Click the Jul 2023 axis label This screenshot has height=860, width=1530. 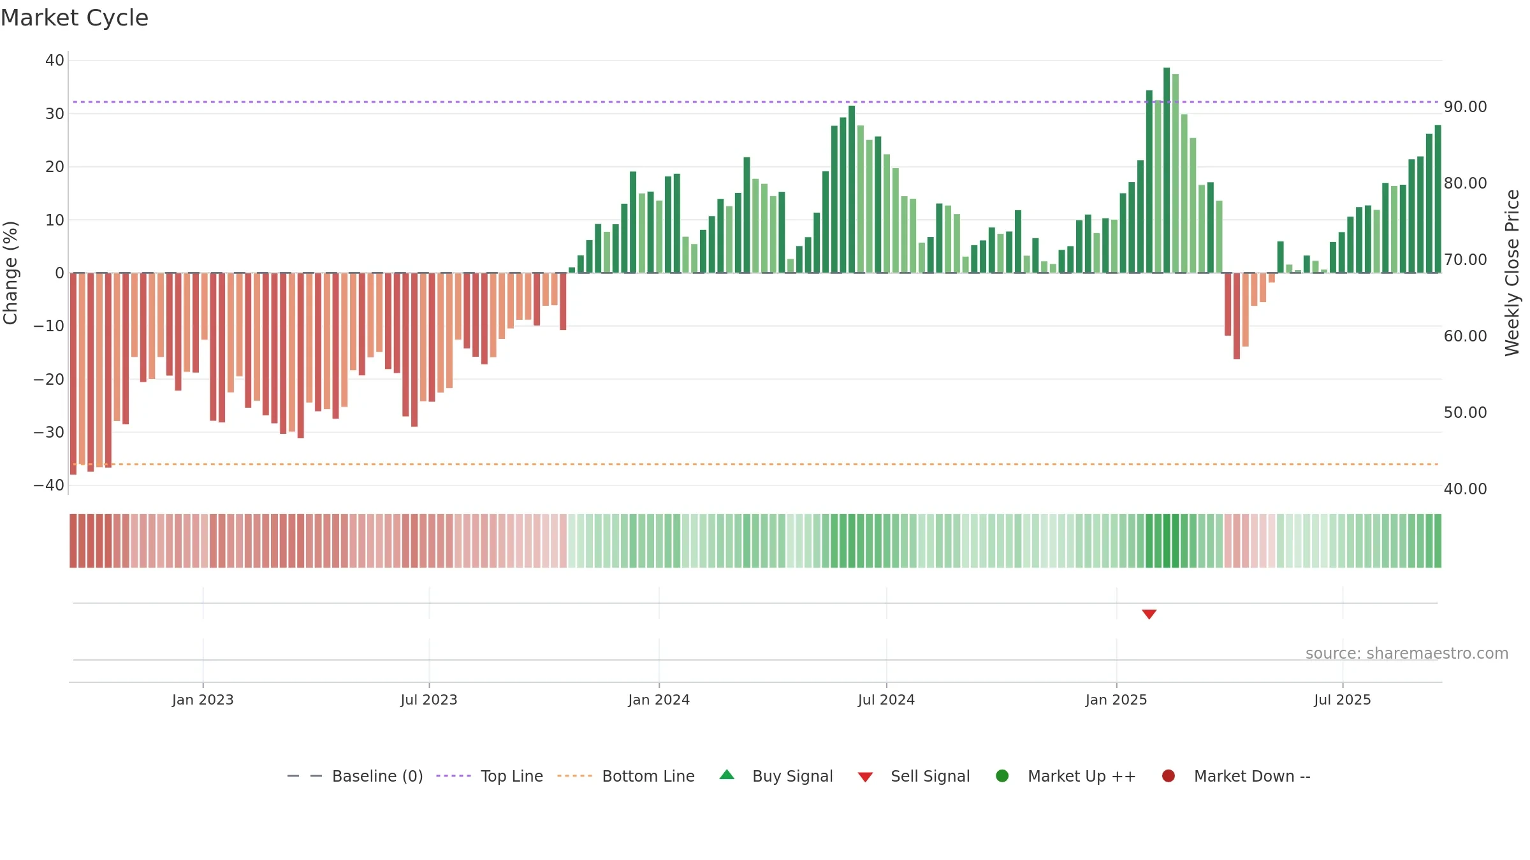(x=429, y=699)
